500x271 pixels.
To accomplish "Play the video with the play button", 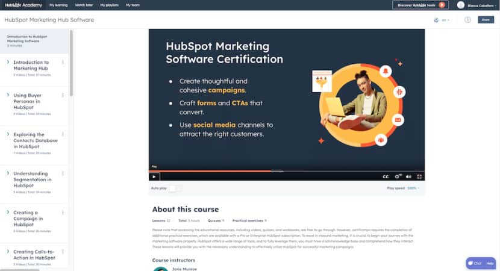I will coord(154,176).
